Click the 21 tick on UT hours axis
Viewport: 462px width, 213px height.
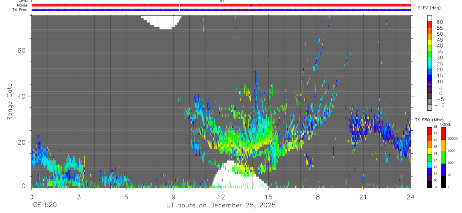click(363, 196)
